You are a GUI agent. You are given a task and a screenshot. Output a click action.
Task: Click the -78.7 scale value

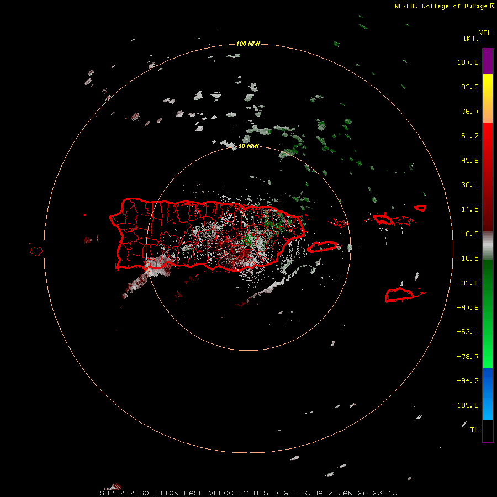pyautogui.click(x=468, y=357)
